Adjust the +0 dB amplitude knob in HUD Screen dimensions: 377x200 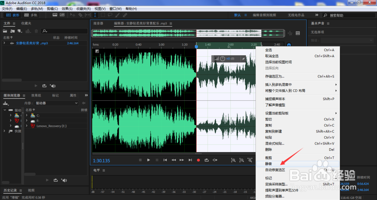coord(222,59)
